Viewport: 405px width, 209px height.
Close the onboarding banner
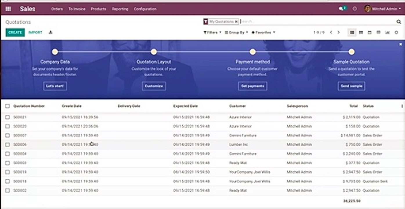401,44
